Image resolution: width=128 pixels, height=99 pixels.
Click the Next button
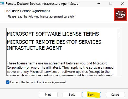pyautogui.click(x=91, y=95)
